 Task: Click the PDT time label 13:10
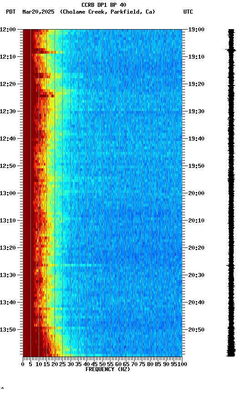point(8,221)
